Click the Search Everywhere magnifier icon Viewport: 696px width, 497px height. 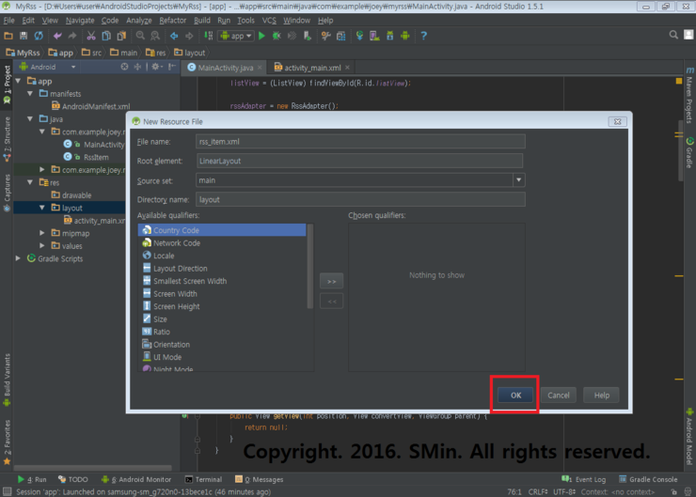pyautogui.click(x=673, y=35)
